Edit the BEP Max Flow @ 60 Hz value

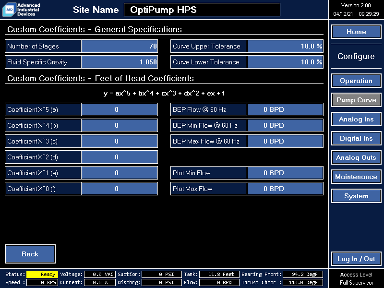pyautogui.click(x=285, y=141)
